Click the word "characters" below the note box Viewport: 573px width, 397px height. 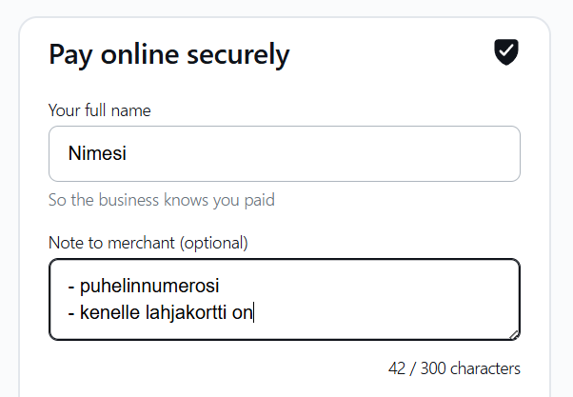(485, 368)
